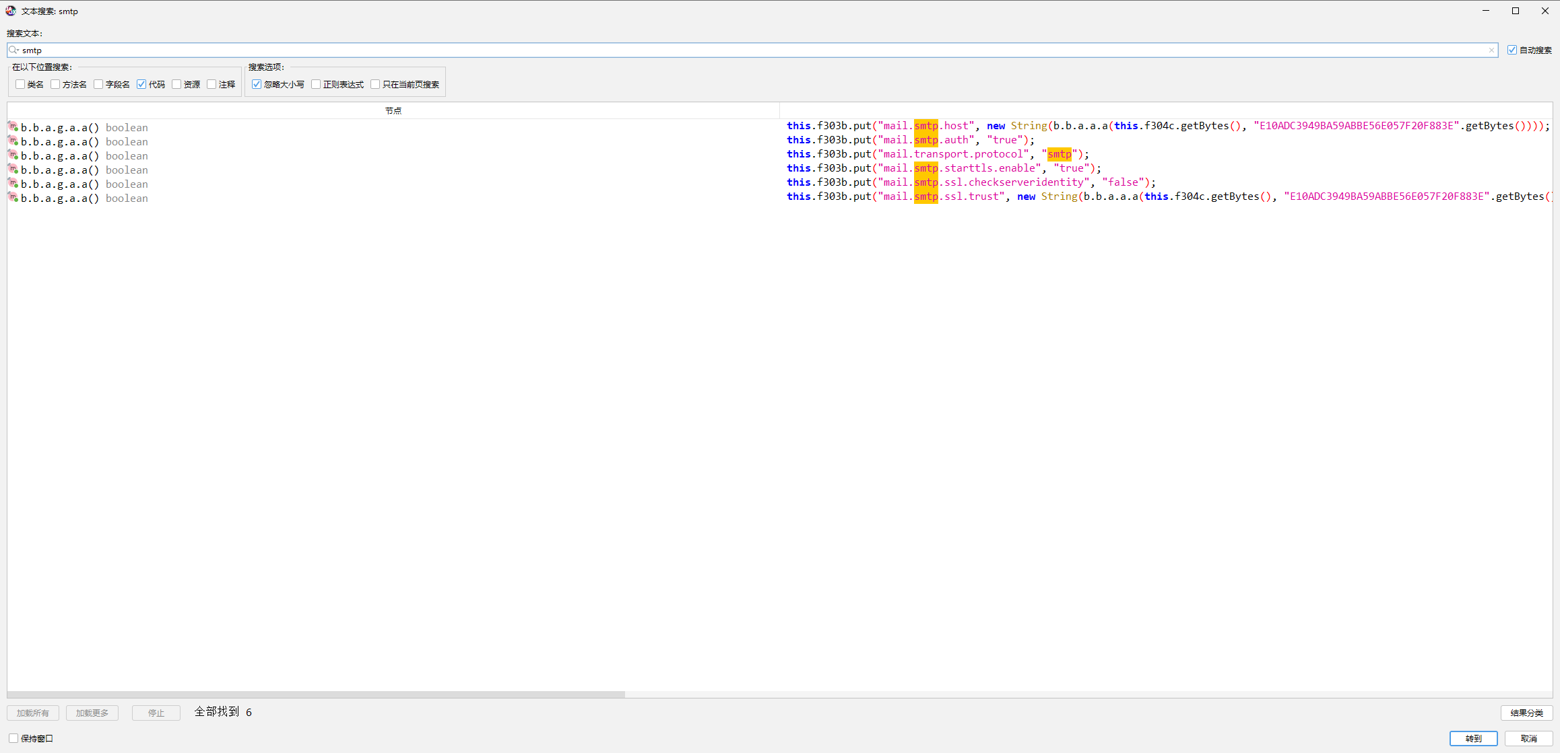1560x753 pixels.
Task: Click the horizontal scrollbar of results table
Action: point(316,694)
